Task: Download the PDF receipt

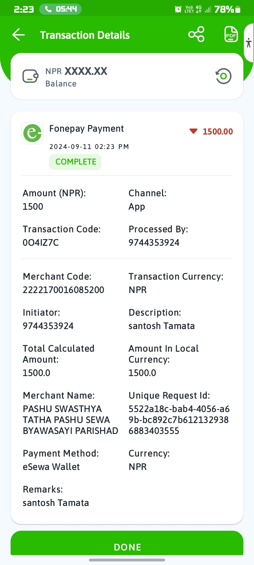Action: click(231, 34)
